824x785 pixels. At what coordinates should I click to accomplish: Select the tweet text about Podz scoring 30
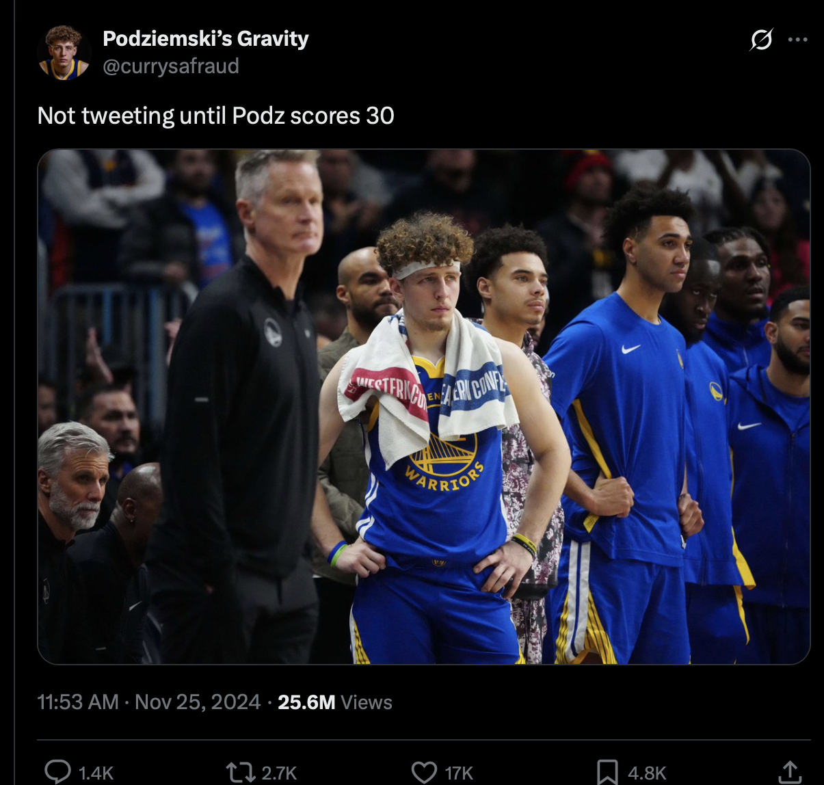point(216,116)
